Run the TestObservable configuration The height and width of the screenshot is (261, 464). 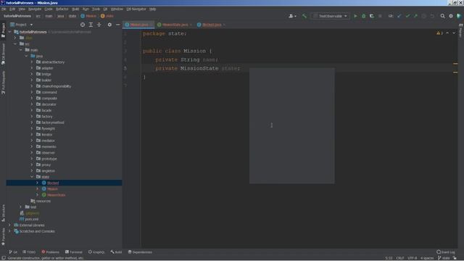coord(355,16)
